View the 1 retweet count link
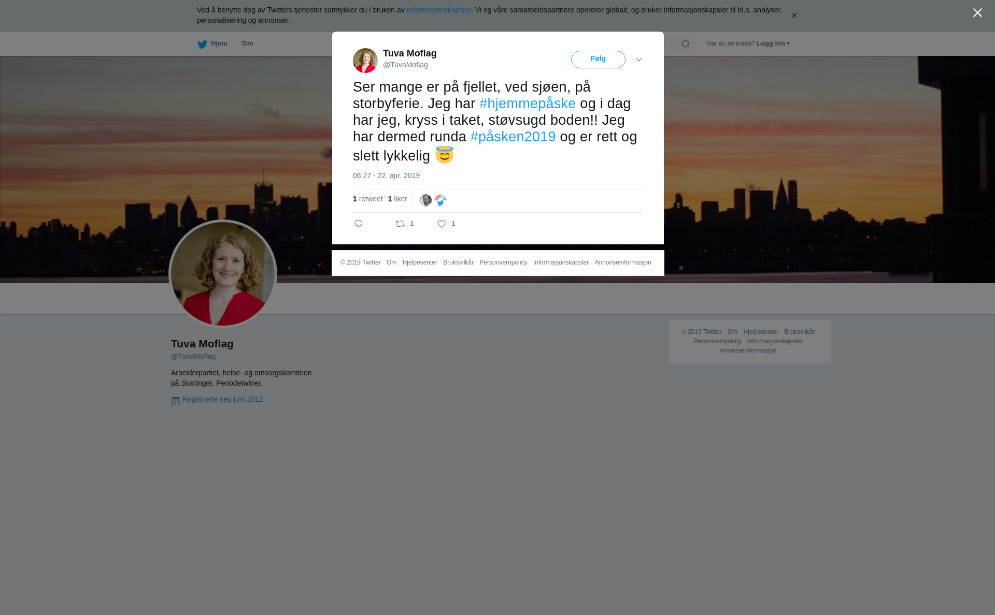995x615 pixels. (368, 199)
